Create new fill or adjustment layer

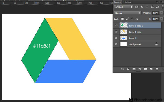tap(140, 69)
